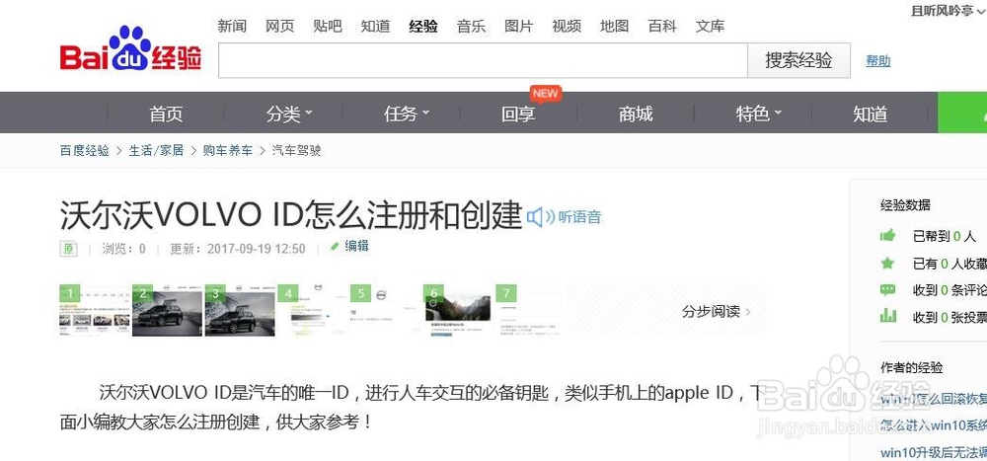
Task: Click 百度经验 breadcrumb link
Action: click(84, 150)
